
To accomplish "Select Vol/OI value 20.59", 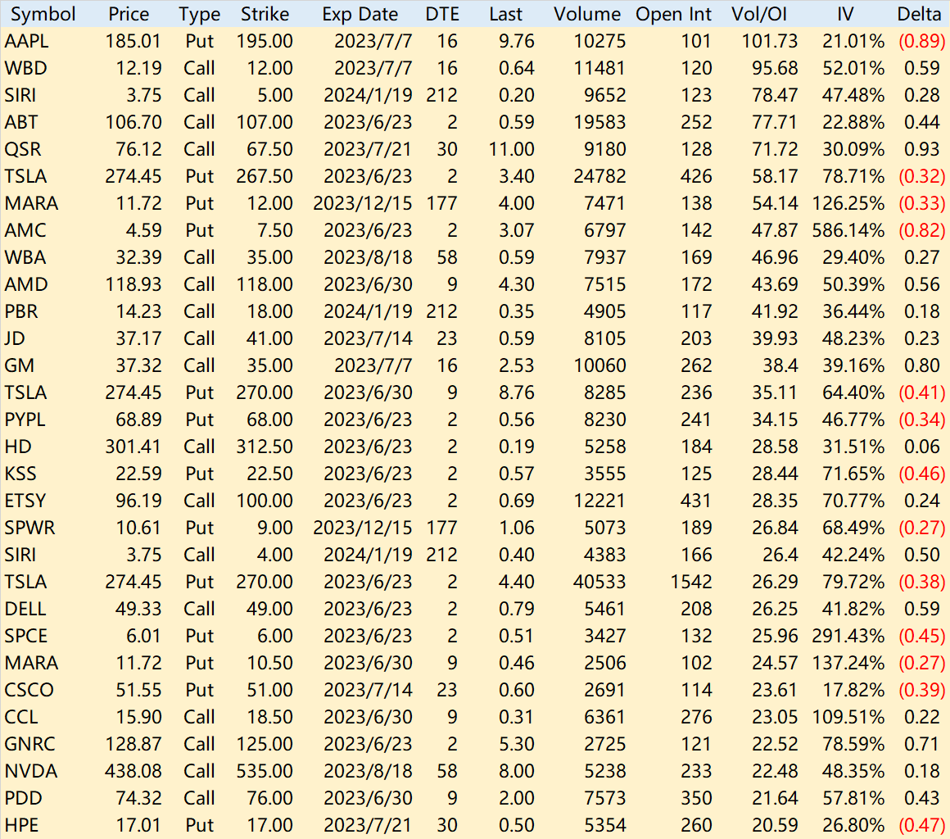I will pyautogui.click(x=775, y=825).
